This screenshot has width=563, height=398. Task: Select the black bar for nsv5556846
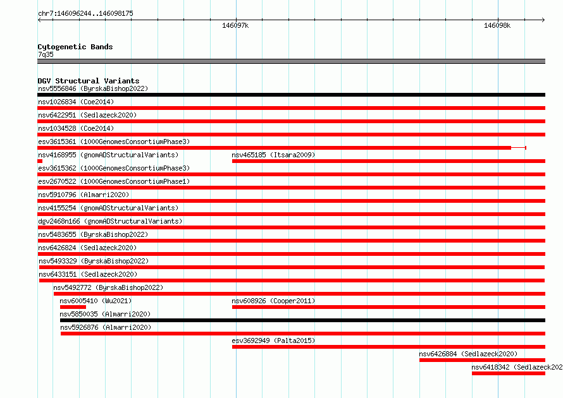tap(291, 95)
